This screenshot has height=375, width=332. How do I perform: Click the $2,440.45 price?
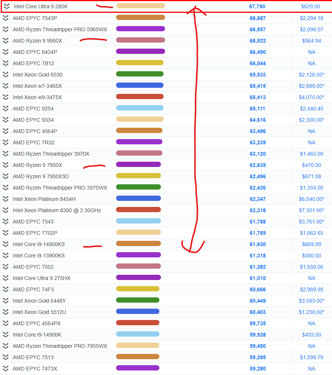(311, 109)
